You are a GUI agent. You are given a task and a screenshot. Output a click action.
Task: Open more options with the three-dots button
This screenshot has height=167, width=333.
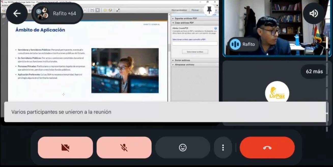[223, 148]
